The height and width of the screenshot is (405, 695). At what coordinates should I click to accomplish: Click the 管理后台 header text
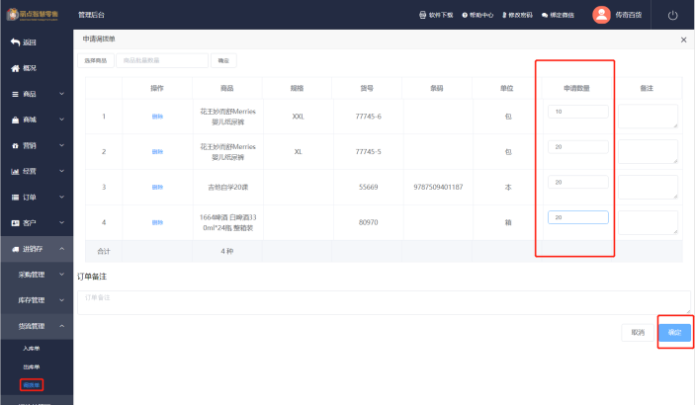pos(91,15)
